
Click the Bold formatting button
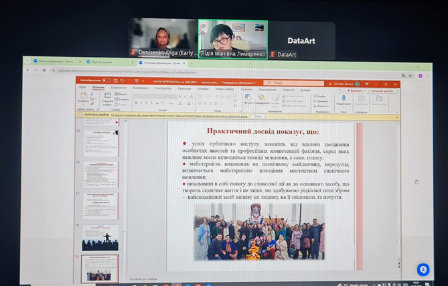point(137,103)
